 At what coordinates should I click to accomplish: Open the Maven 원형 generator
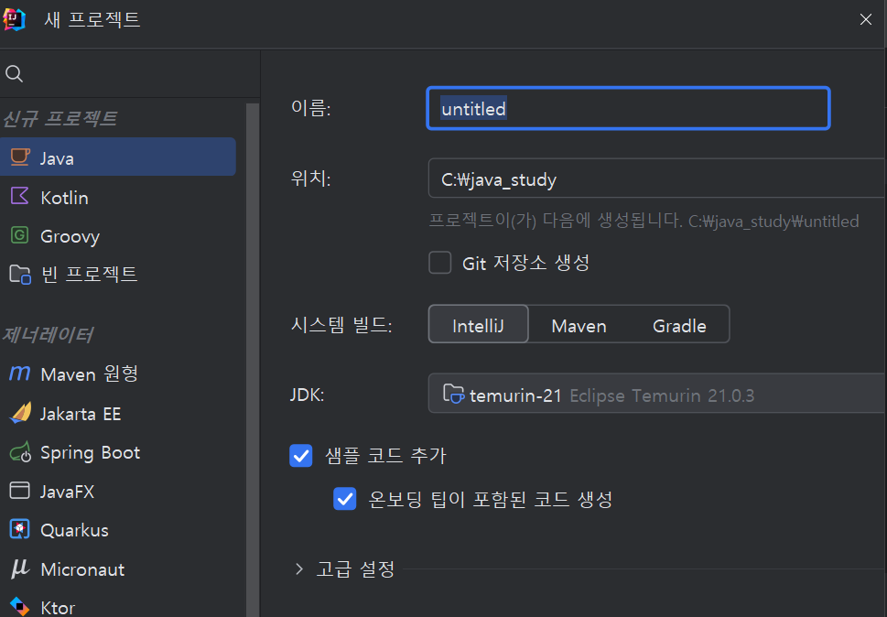(x=118, y=373)
